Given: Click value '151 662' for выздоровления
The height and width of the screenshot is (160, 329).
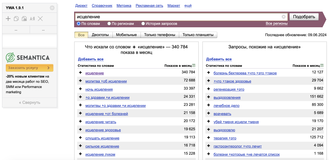Looking at the screenshot, I should coord(317,96).
